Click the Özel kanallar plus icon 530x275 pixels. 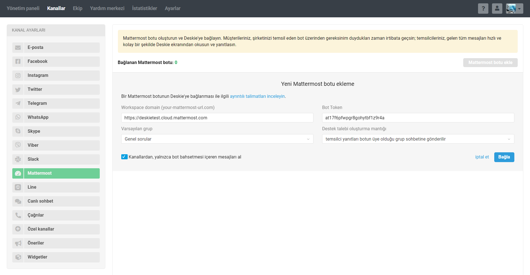(18, 229)
